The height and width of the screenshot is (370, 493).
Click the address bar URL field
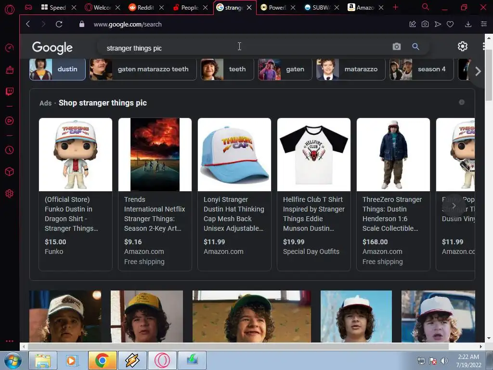(x=128, y=24)
